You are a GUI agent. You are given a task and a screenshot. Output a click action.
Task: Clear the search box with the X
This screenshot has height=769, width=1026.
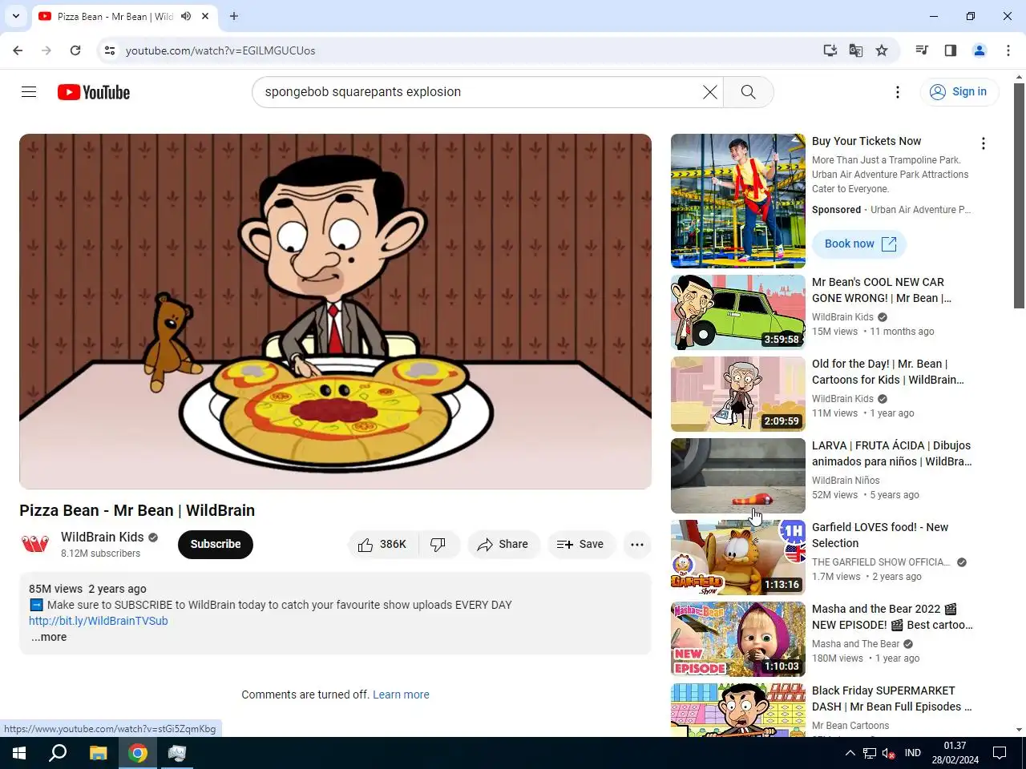pos(709,92)
